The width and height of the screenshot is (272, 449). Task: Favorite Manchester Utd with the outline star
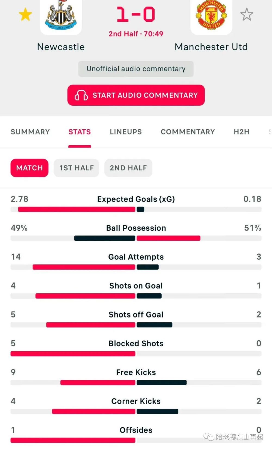tap(247, 14)
